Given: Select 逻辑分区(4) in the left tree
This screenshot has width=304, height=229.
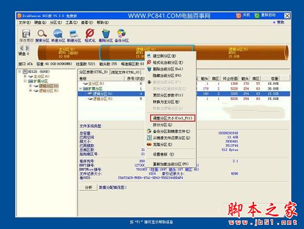Looking at the screenshot, I should 46,86.
